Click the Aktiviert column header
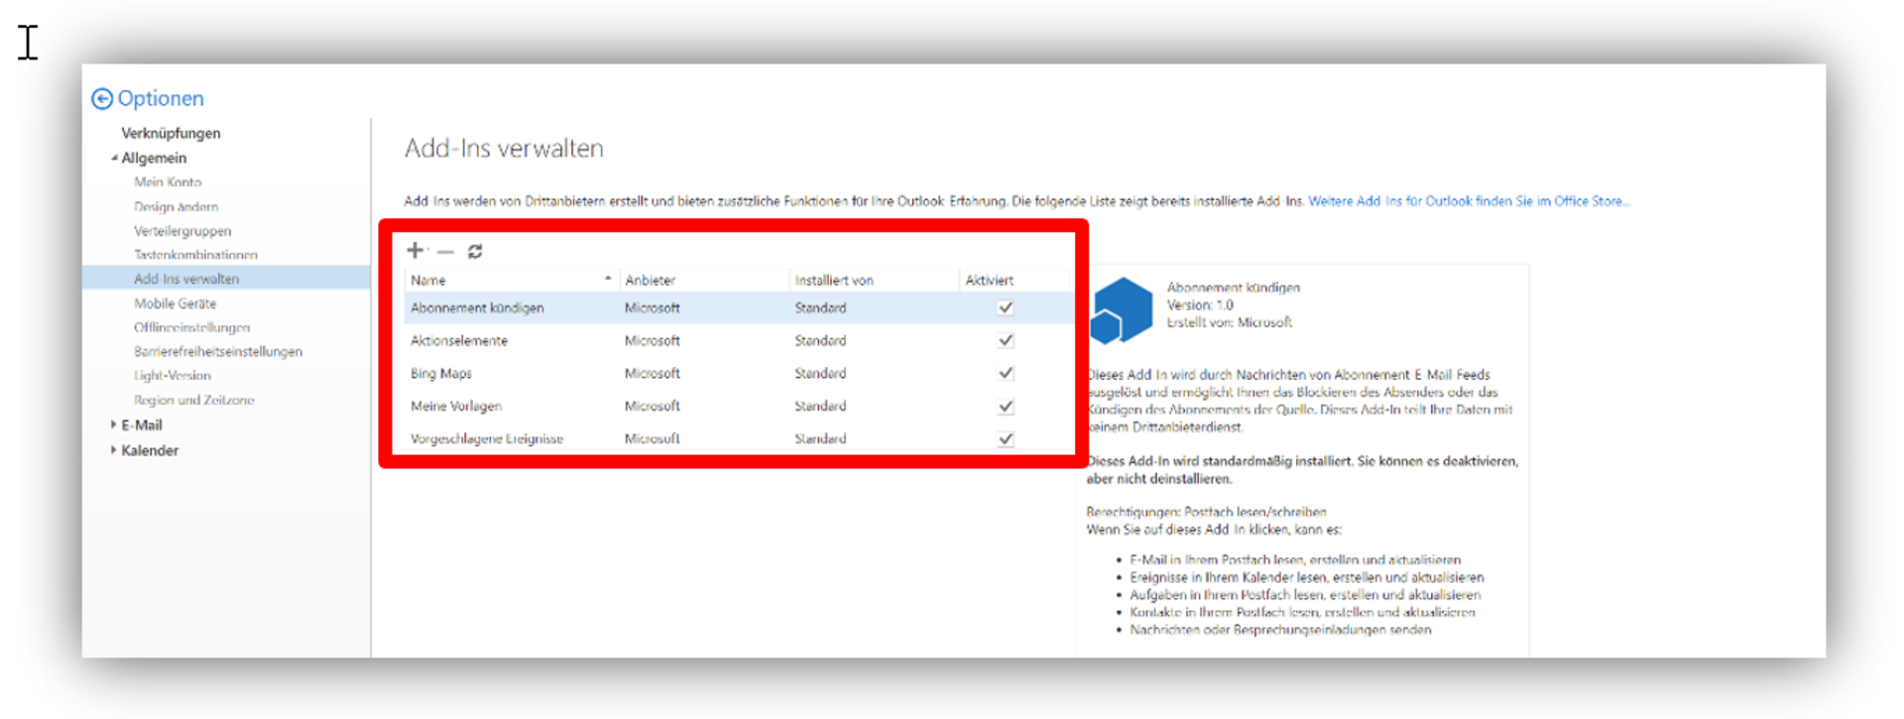This screenshot has width=1904, height=719. coord(990,281)
